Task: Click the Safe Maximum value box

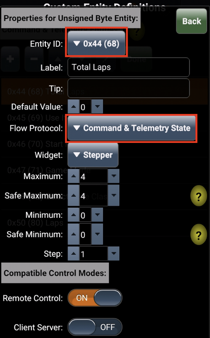Action: [94, 195]
